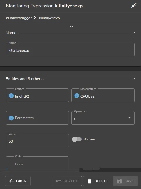
Task: Open Entities info icon next to bright92
Action: 11,96
